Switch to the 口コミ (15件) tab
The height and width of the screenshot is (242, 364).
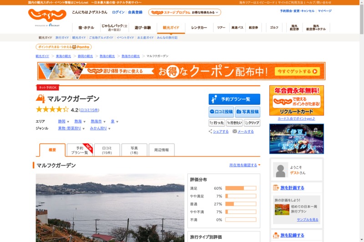click(107, 150)
